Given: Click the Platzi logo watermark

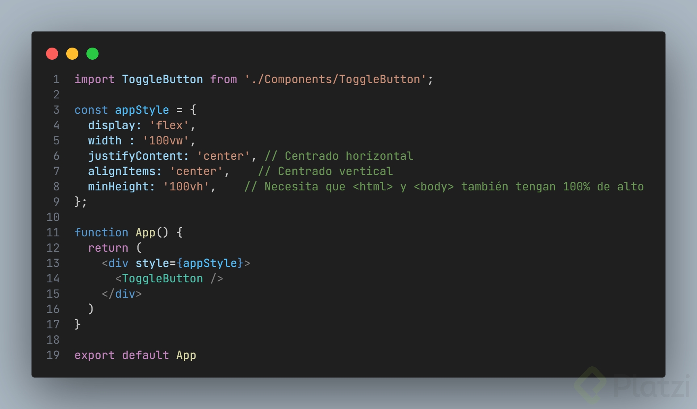Looking at the screenshot, I should (633, 385).
